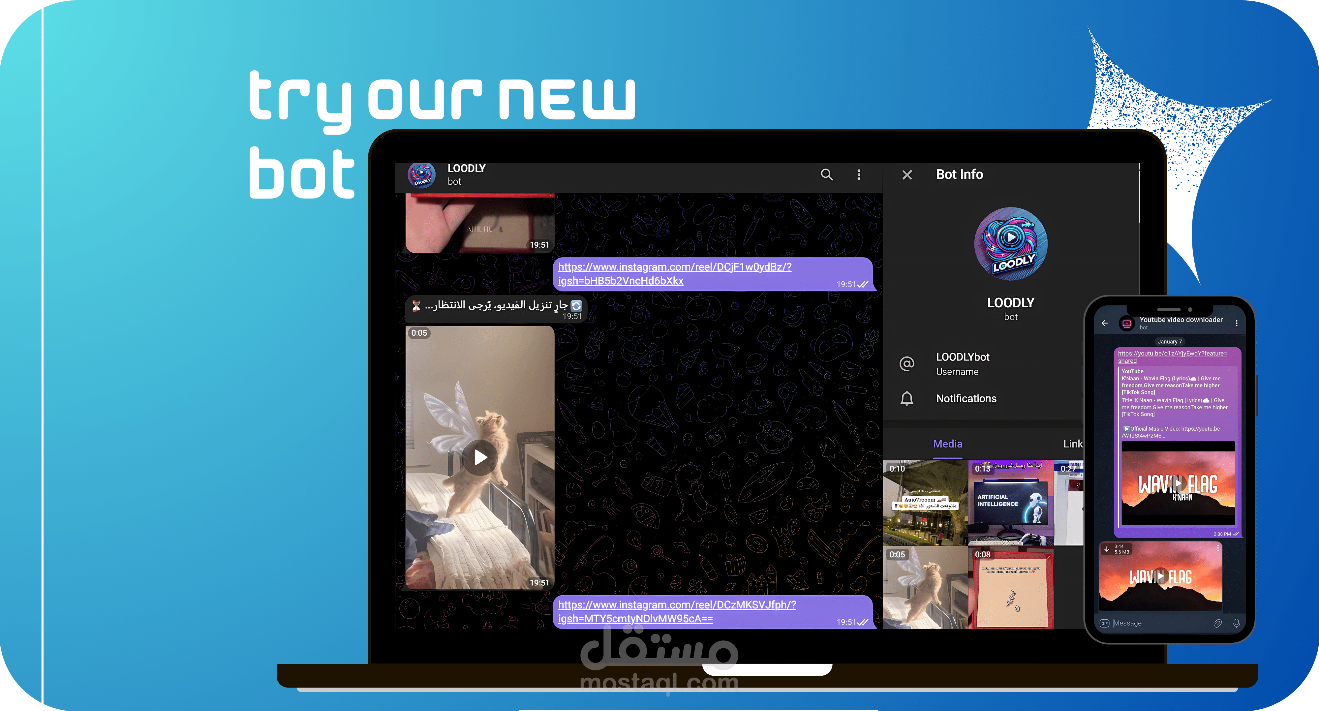Open the phone chat's three-dot menu
The width and height of the screenshot is (1319, 711).
tap(1236, 323)
